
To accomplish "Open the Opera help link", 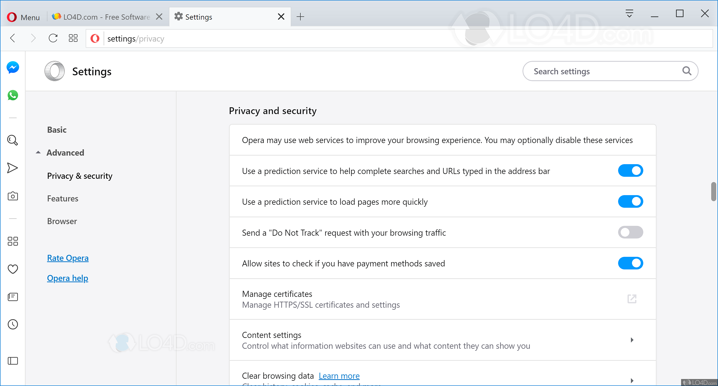I will [x=67, y=278].
